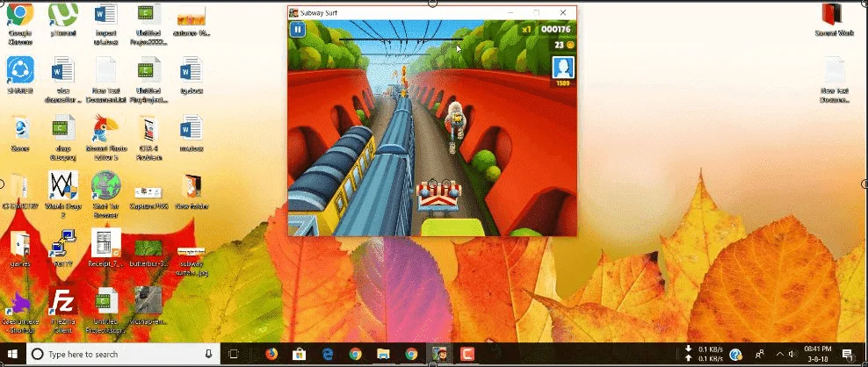The height and width of the screenshot is (367, 868).
Task: Open the SHAREit desktop shortcut
Action: [20, 75]
